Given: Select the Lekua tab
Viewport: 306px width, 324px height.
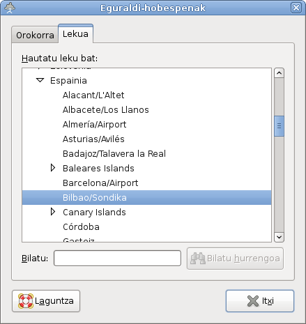Looking at the screenshot, I should [75, 34].
